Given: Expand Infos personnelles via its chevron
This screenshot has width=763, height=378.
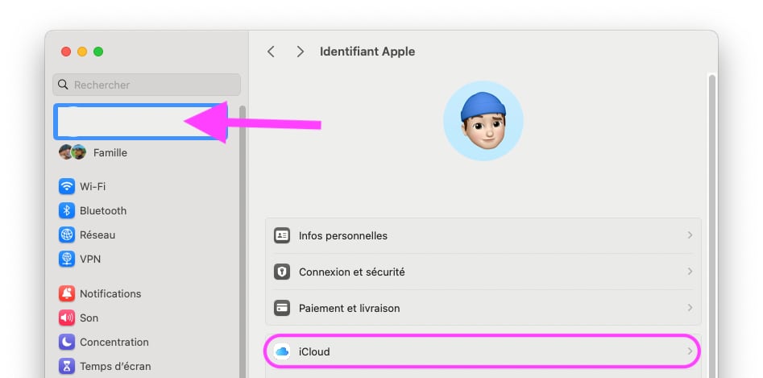Looking at the screenshot, I should 690,235.
